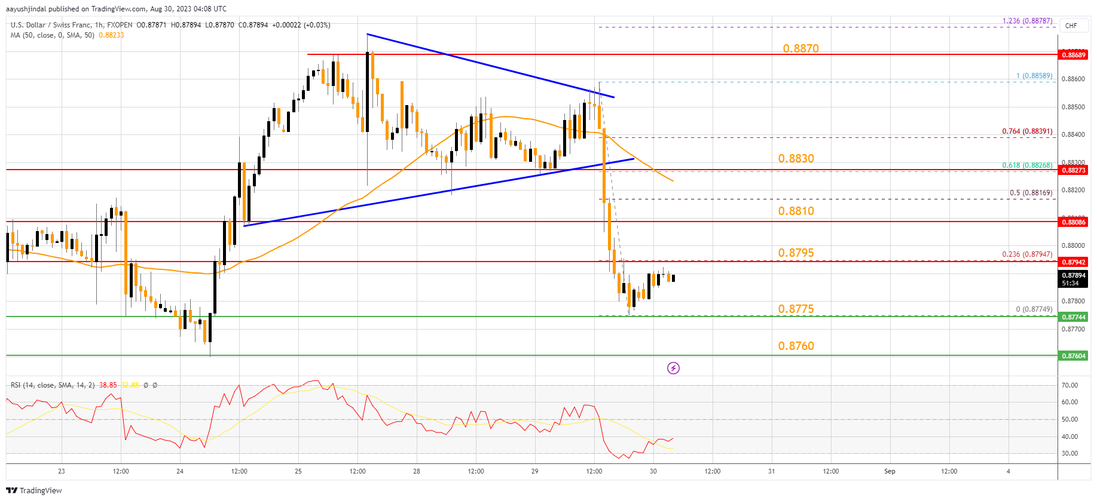Click the RSI axis label 50.00

click(1070, 420)
